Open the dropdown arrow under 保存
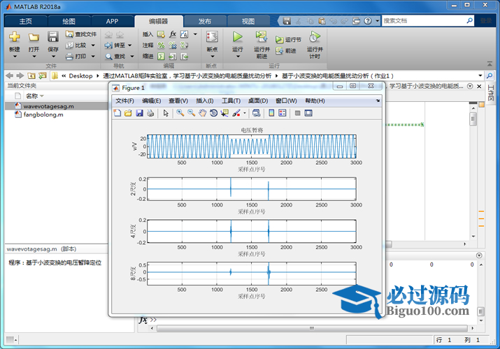Viewport: 500px width, 349px height. coord(53,57)
